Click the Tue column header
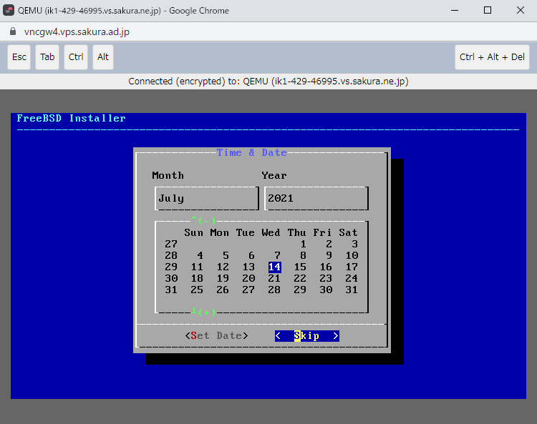Screen dimensions: 537x424 [x=245, y=232]
